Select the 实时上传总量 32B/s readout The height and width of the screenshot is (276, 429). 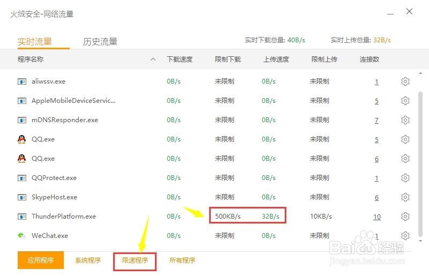pyautogui.click(x=360, y=40)
